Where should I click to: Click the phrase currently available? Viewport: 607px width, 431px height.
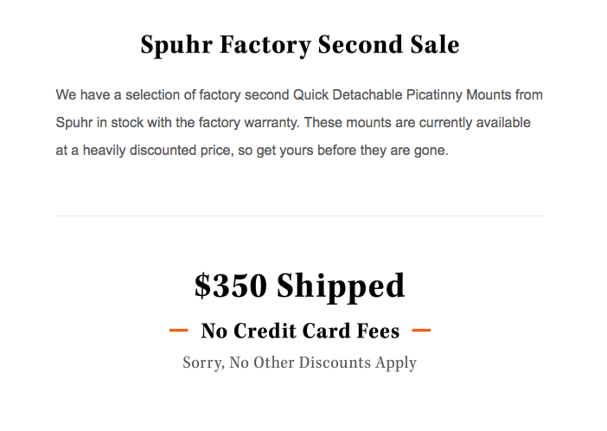click(x=475, y=123)
